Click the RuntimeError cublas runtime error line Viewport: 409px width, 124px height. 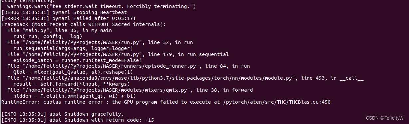[166, 102]
